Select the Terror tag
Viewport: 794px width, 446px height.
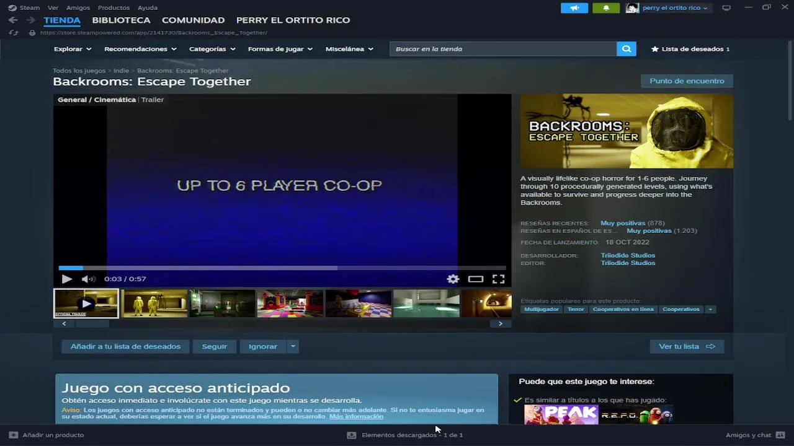[x=576, y=309]
